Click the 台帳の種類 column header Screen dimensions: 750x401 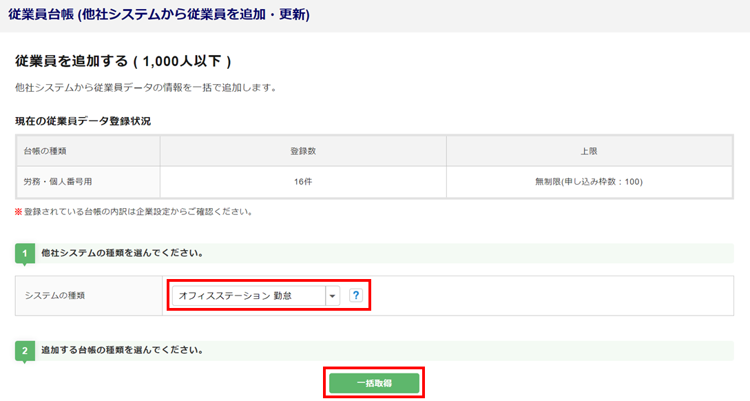tap(88, 151)
